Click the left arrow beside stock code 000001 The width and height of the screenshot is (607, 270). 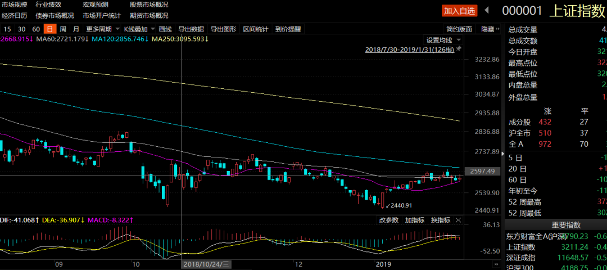(x=487, y=10)
